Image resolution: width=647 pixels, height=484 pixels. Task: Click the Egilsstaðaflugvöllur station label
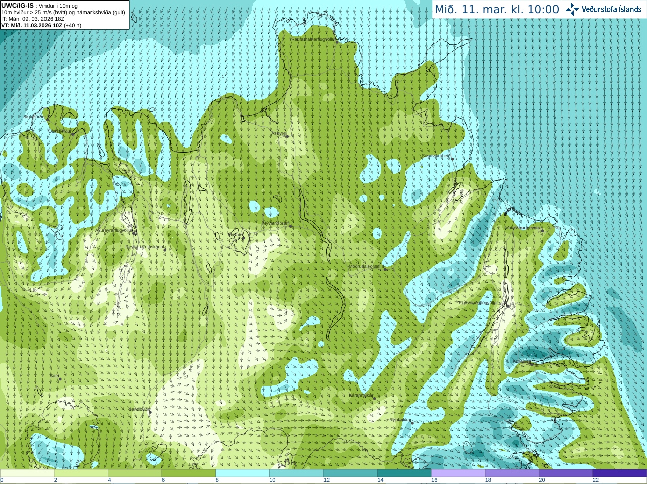point(482,303)
